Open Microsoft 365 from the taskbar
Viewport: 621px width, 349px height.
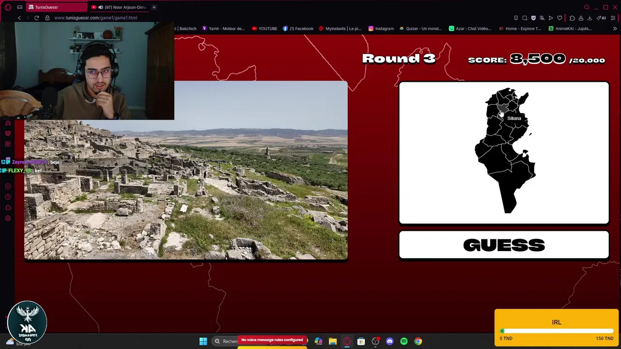(x=318, y=341)
